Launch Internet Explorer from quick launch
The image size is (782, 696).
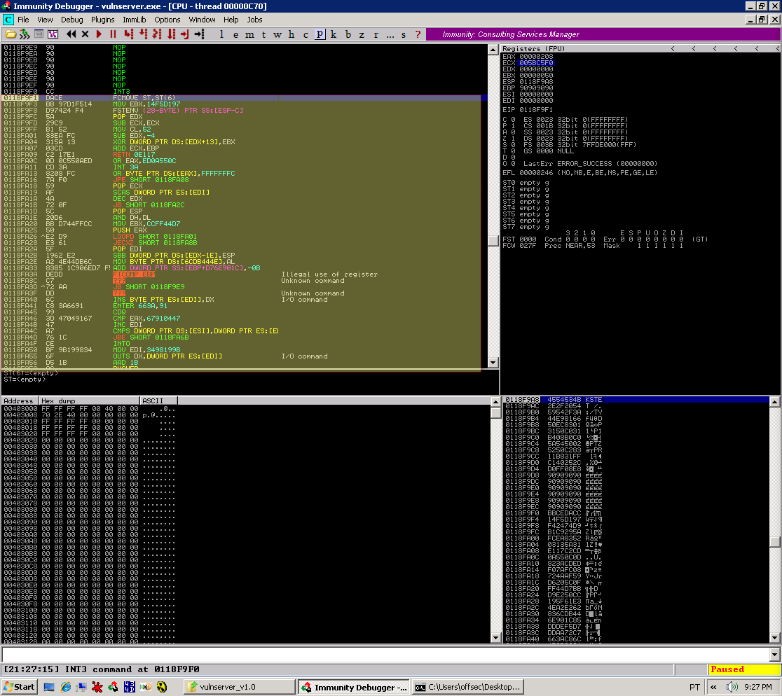coord(65,687)
